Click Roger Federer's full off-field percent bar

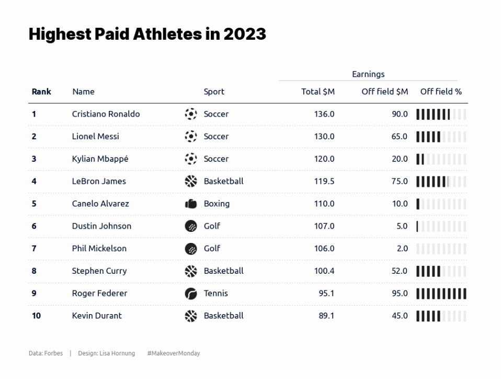pyautogui.click(x=441, y=294)
